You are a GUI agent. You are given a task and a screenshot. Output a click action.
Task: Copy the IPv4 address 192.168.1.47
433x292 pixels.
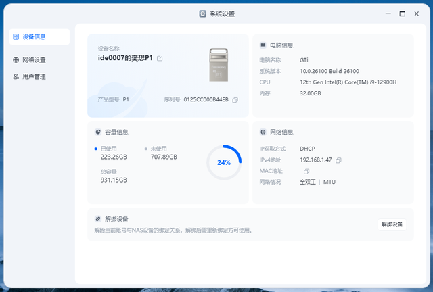coord(338,160)
